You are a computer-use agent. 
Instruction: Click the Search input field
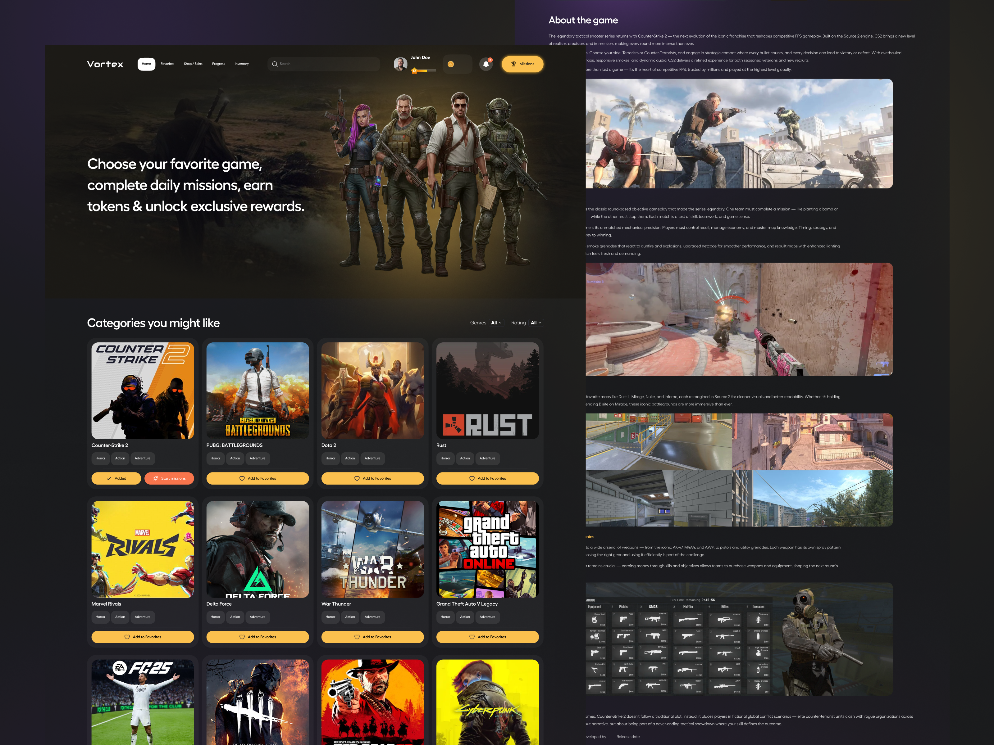(324, 64)
